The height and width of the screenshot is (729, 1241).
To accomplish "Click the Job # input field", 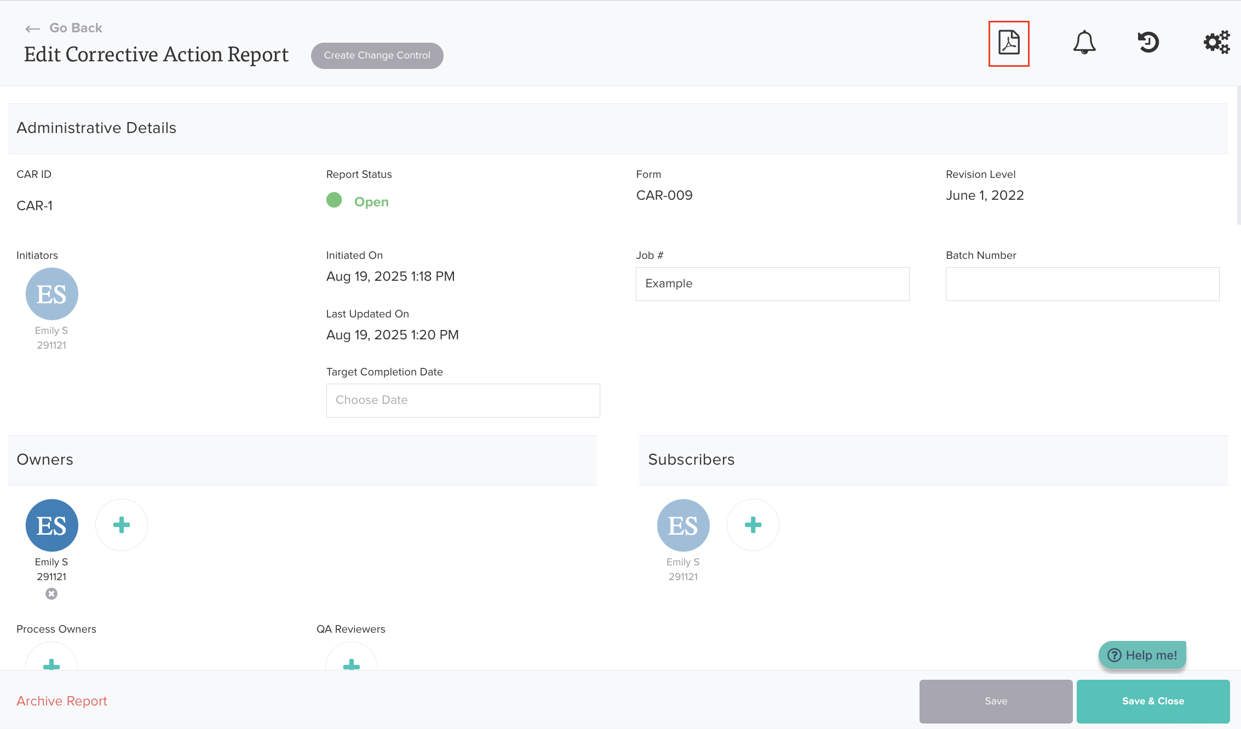I will pos(772,283).
